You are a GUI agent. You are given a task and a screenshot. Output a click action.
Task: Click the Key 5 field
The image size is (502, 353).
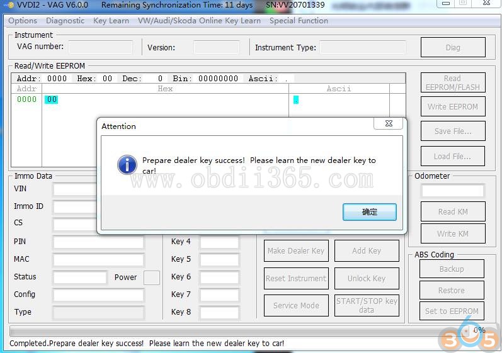click(x=219, y=260)
